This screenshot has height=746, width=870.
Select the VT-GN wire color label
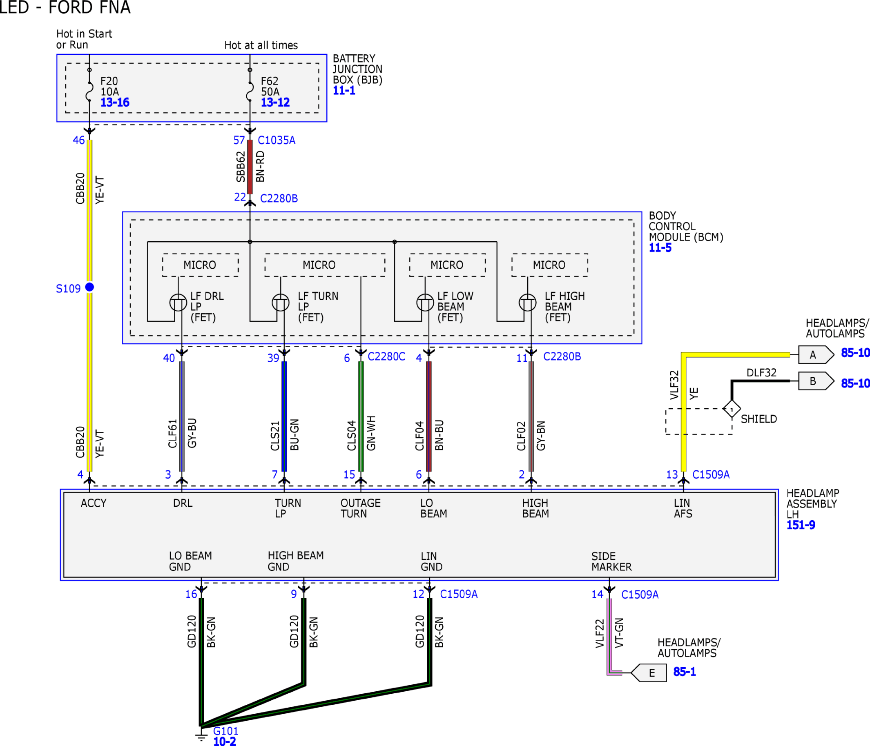(x=619, y=633)
